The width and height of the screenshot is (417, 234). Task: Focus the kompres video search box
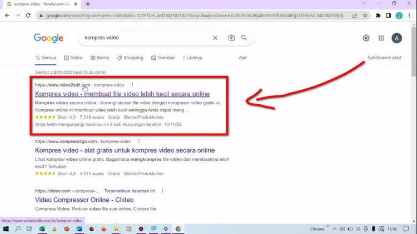146,38
